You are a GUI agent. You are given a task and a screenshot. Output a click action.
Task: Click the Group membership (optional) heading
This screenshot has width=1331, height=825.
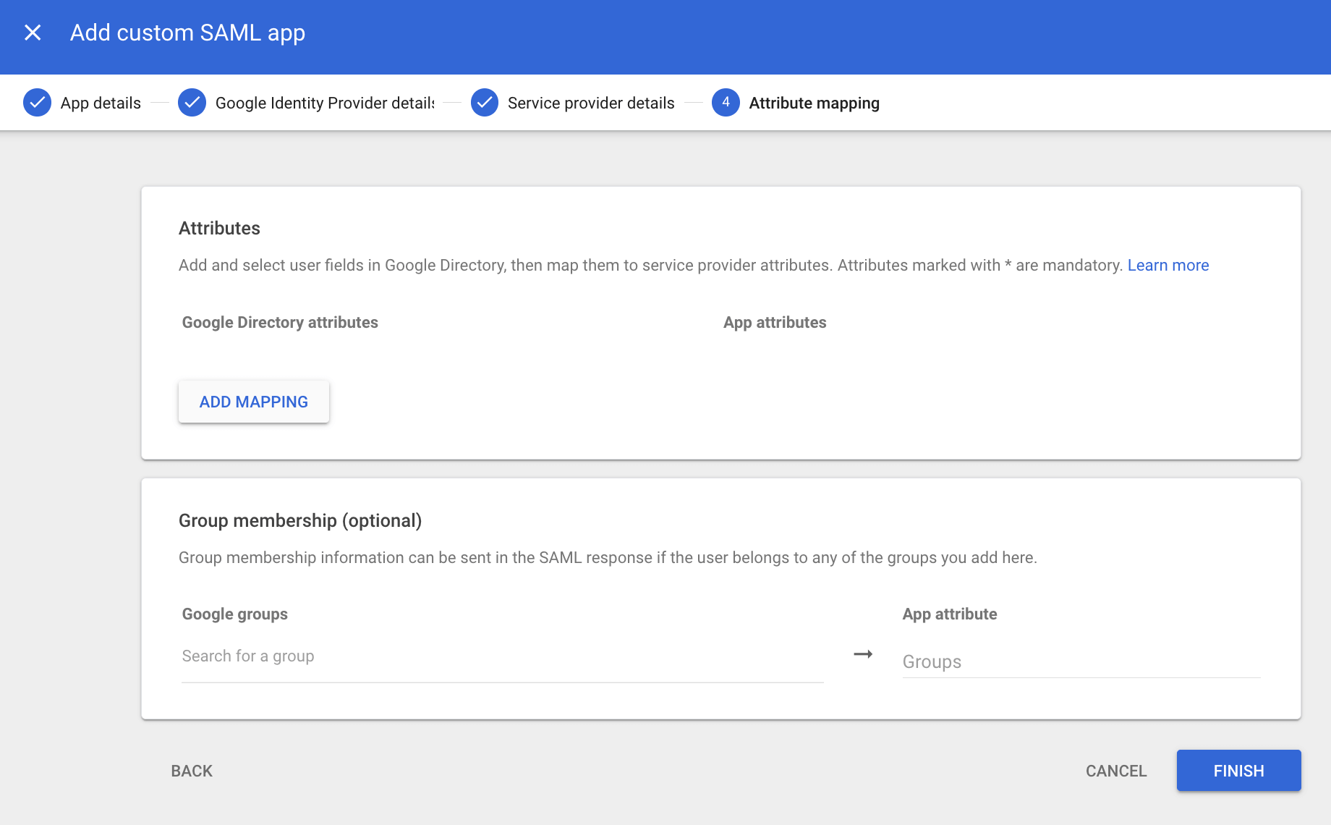click(299, 520)
